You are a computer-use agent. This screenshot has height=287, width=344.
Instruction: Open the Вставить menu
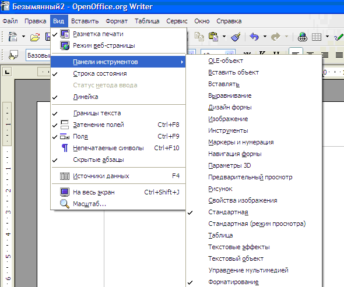click(85, 21)
